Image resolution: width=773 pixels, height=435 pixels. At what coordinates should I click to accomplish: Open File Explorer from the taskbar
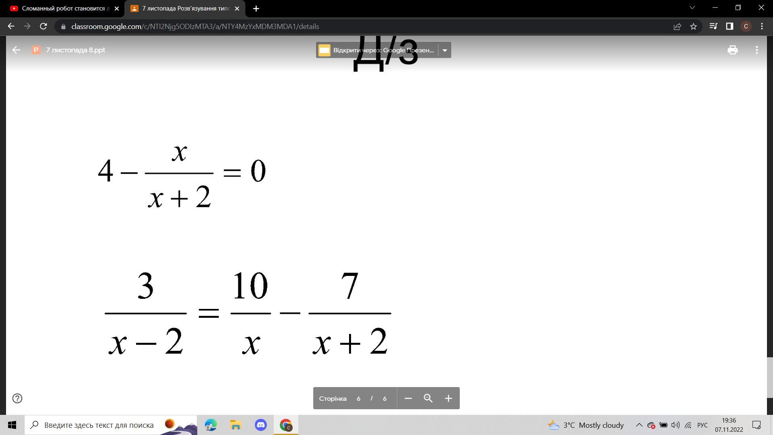click(236, 425)
